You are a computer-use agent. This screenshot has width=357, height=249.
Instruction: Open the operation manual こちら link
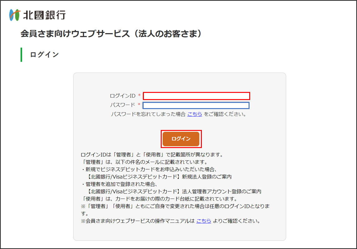click(203, 221)
